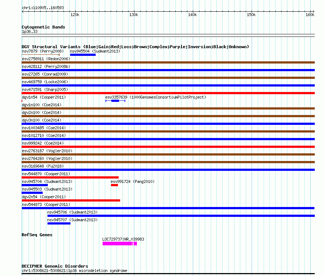Click the chr1:110905..160593 region label
The width and height of the screenshot is (325, 276).
pyautogui.click(x=43, y=8)
